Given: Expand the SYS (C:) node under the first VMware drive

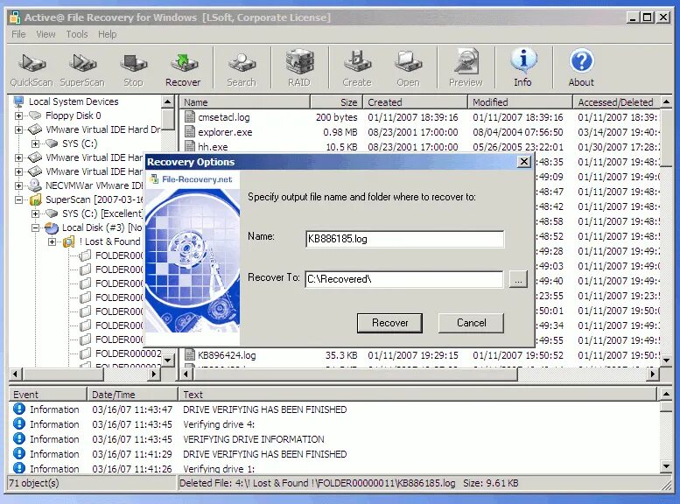Looking at the screenshot, I should coord(36,143).
